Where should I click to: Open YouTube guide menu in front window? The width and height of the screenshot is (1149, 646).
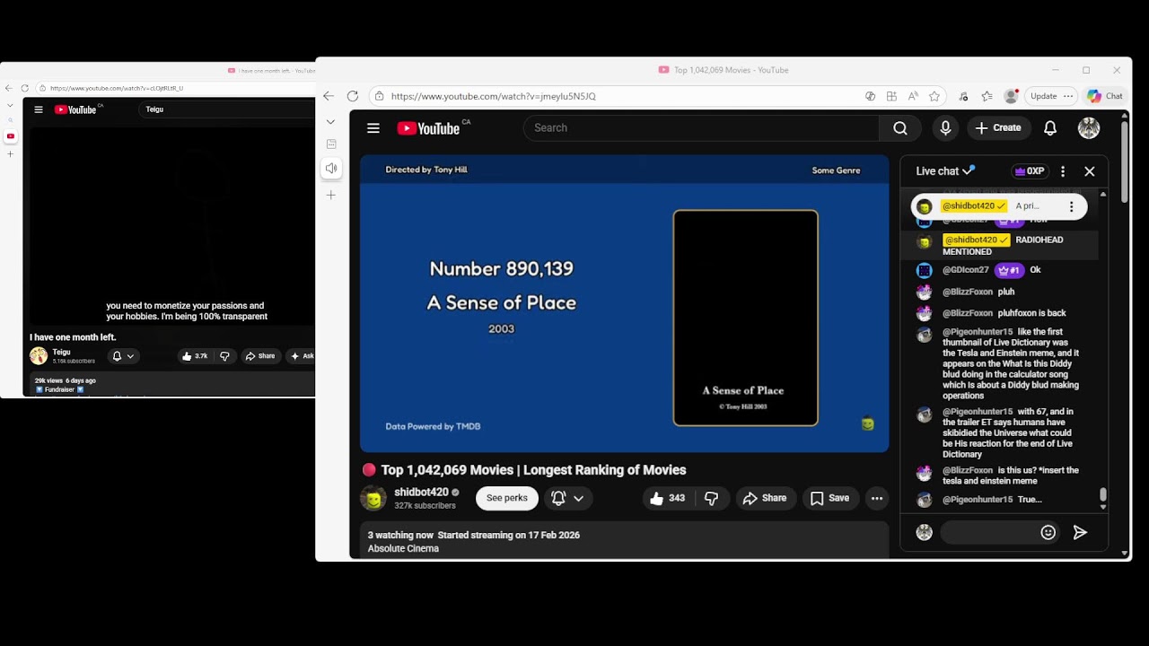[373, 128]
